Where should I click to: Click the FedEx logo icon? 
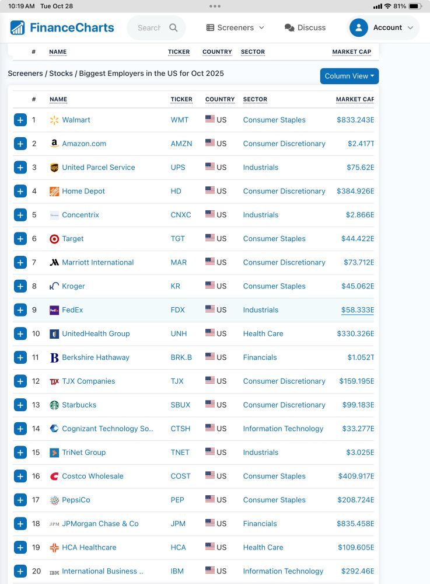[54, 310]
